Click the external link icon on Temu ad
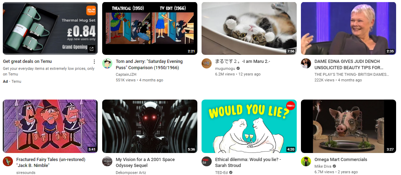 tap(92, 49)
